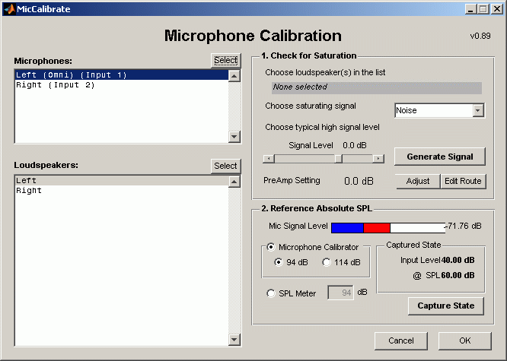Click the Signal Level slider thumb

click(338, 159)
